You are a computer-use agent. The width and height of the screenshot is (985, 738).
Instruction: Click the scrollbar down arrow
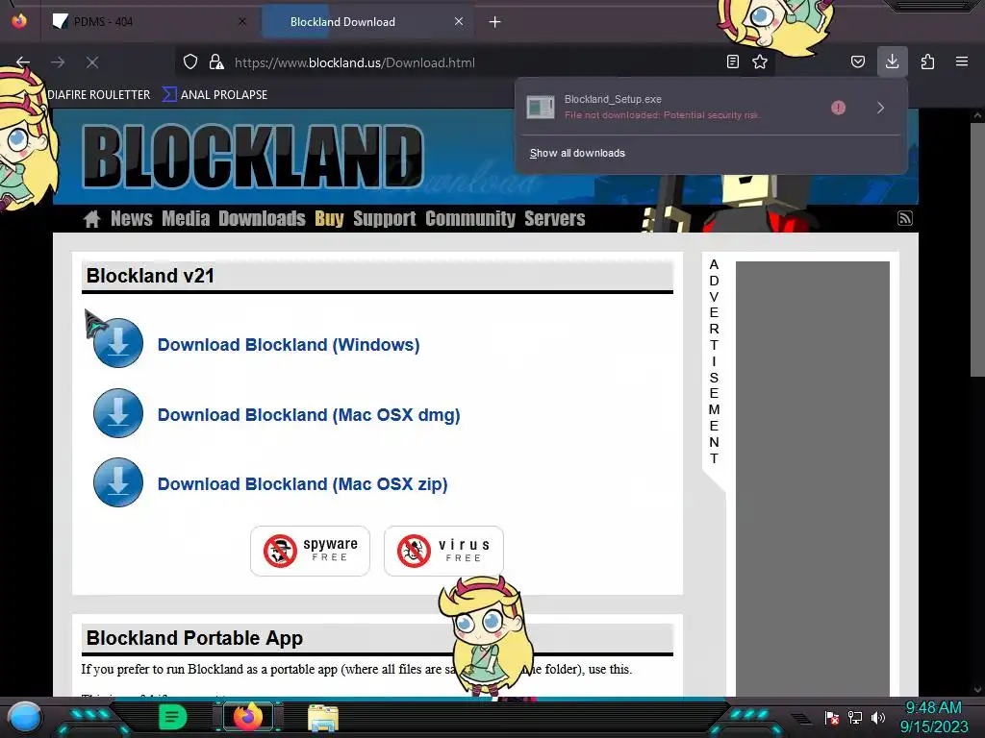[x=977, y=690]
